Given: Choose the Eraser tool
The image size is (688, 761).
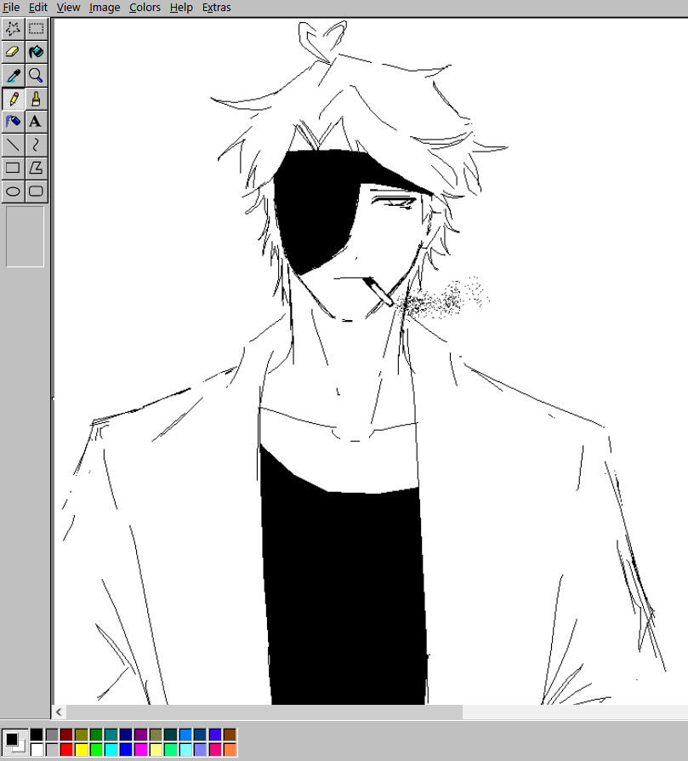Looking at the screenshot, I should click(x=13, y=52).
